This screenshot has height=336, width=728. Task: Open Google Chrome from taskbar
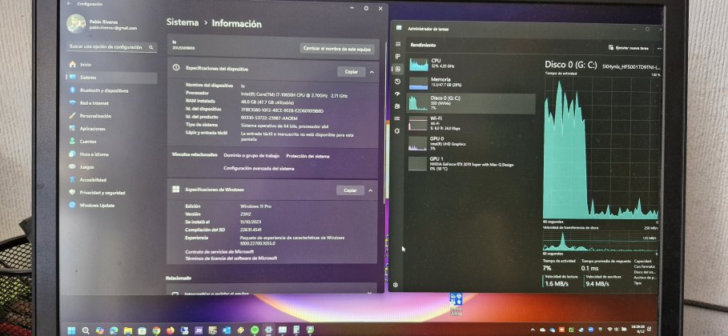(156, 330)
